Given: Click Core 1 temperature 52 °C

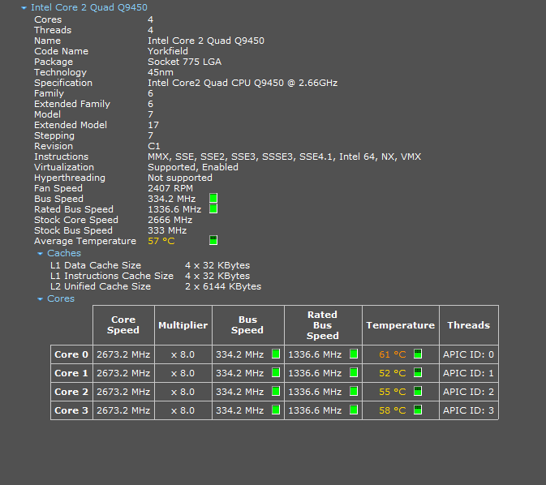Looking at the screenshot, I should point(393,373).
